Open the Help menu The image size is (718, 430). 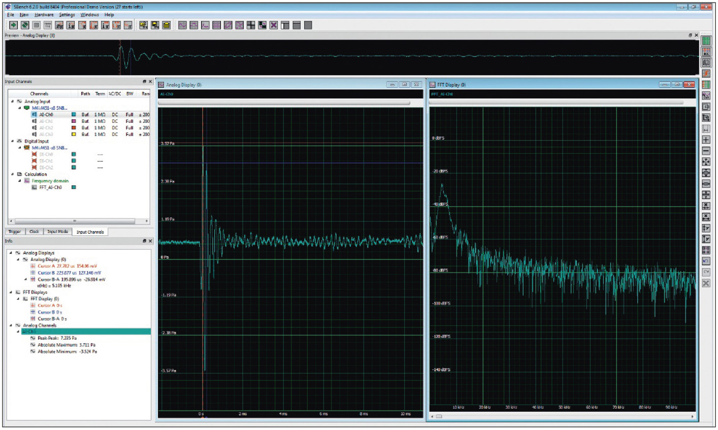109,15
